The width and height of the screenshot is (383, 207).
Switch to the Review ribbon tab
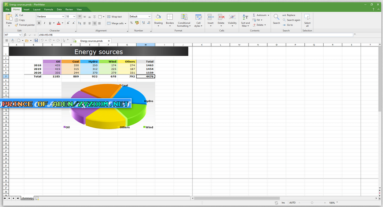[69, 10]
